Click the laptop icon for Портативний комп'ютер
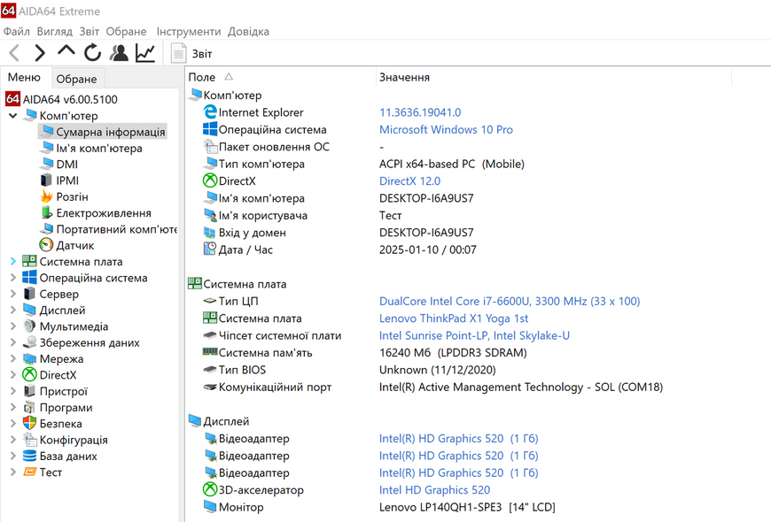 coord(46,229)
